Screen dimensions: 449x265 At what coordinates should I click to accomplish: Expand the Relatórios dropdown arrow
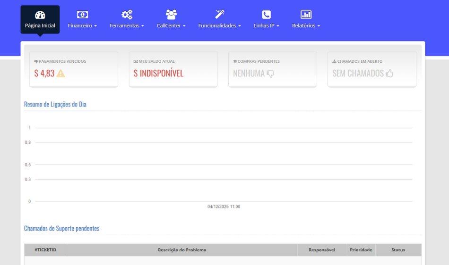click(319, 26)
